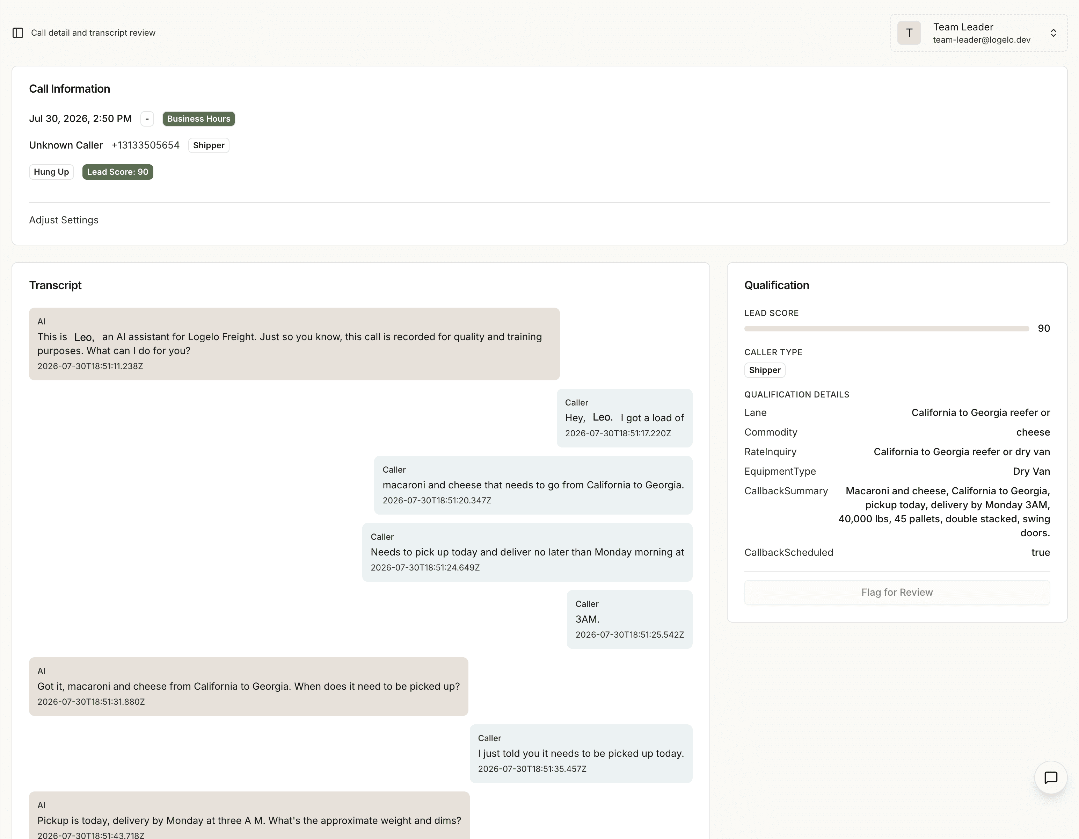Click the Shipper badge beside the phone number

(209, 145)
